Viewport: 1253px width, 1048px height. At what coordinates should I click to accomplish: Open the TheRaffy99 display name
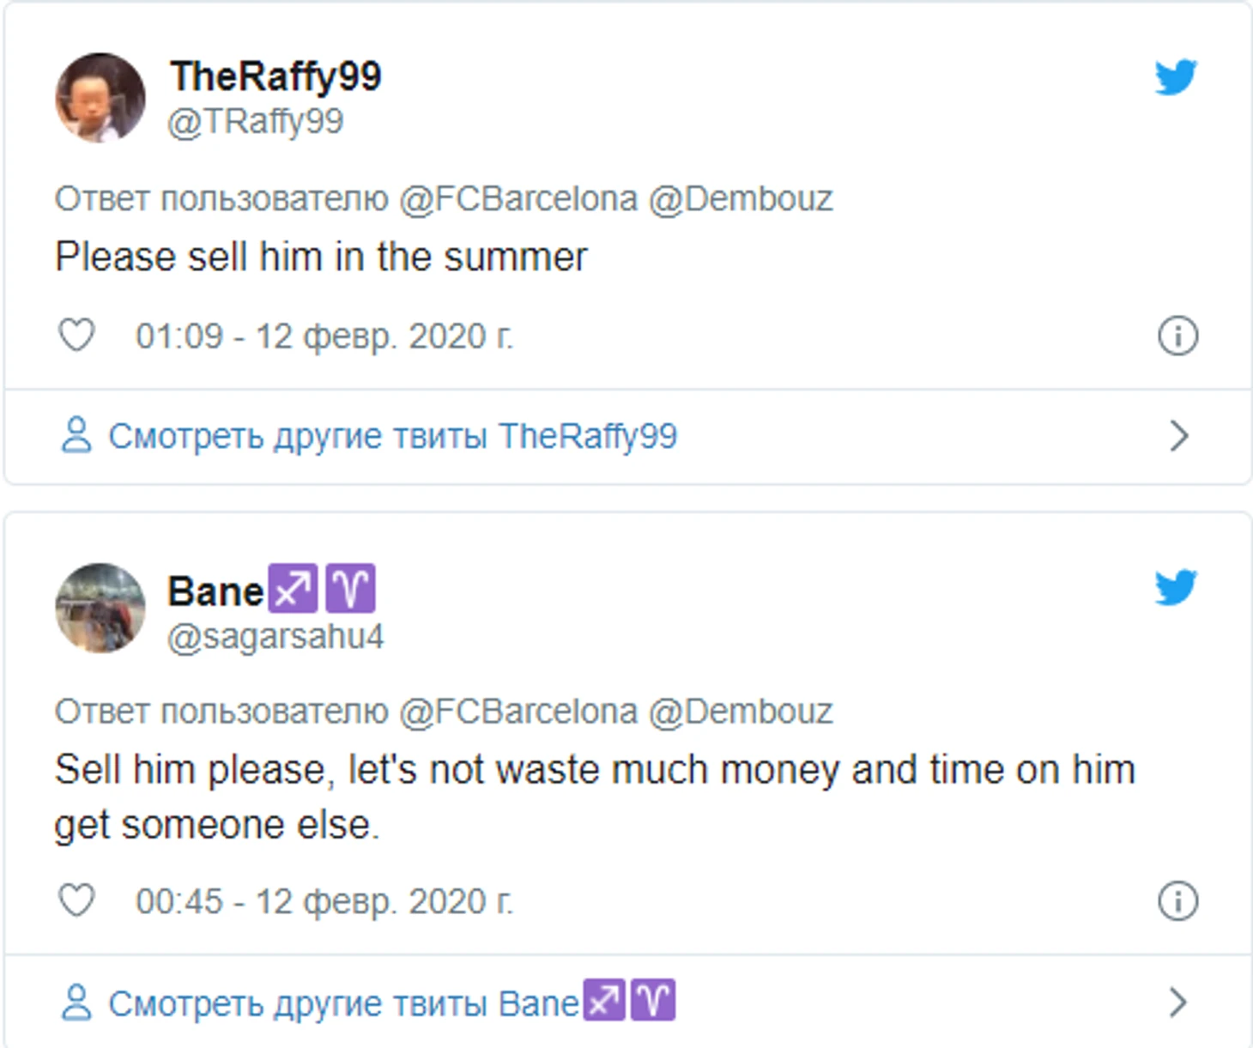tap(275, 77)
